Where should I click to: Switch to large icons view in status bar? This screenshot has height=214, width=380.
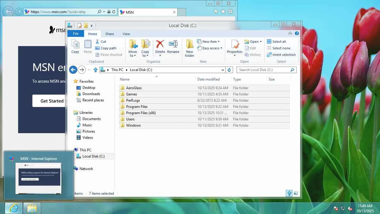[296, 193]
